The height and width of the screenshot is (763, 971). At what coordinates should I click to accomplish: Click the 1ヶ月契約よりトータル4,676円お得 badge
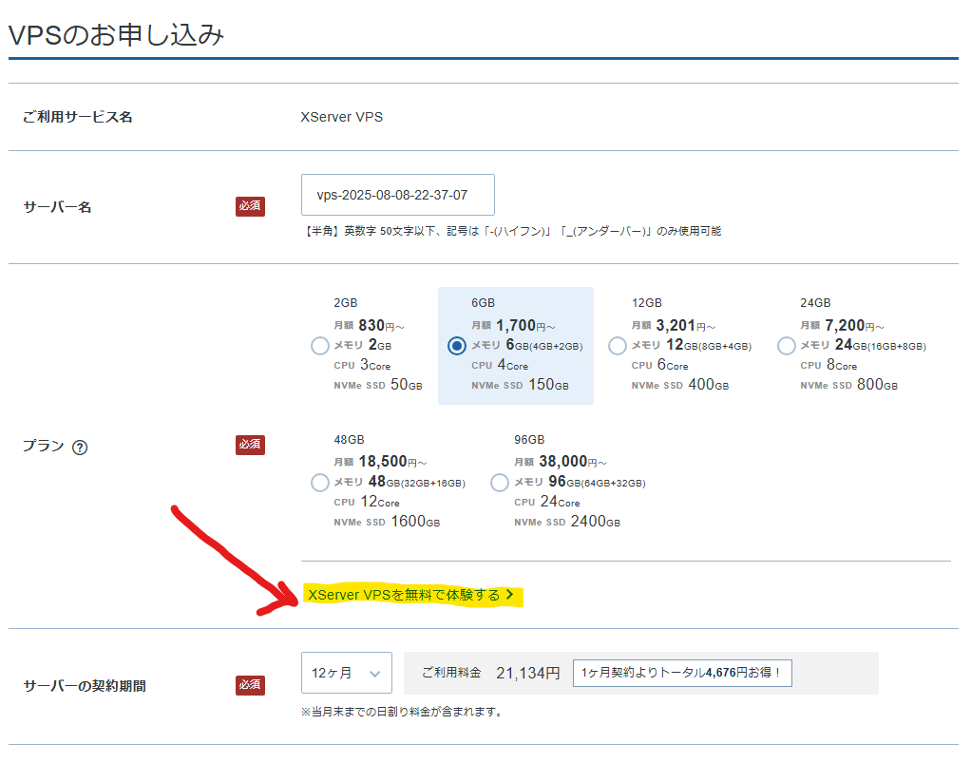click(x=682, y=673)
